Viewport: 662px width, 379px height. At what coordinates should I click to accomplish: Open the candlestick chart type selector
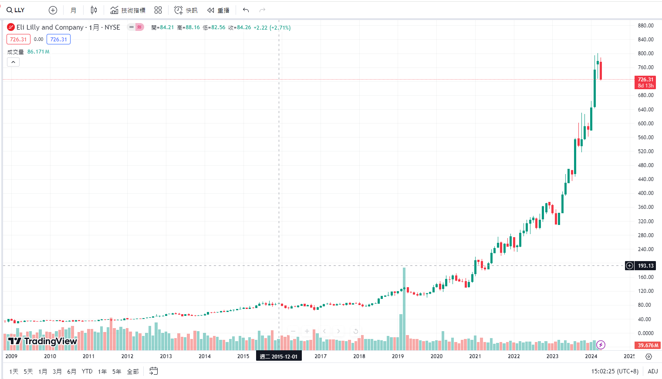94,10
